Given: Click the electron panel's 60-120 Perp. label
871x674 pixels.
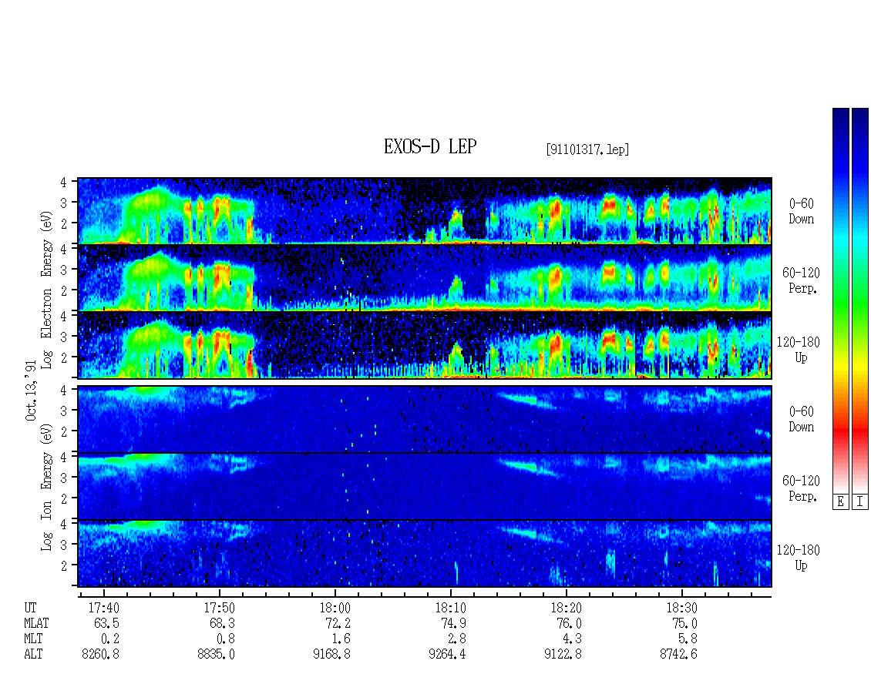Looking at the screenshot, I should (801, 280).
